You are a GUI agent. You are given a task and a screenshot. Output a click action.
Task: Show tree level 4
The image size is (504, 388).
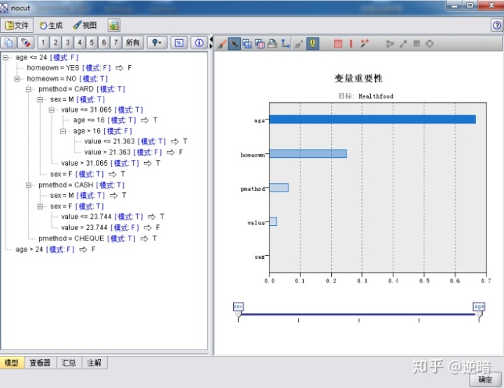click(x=80, y=43)
